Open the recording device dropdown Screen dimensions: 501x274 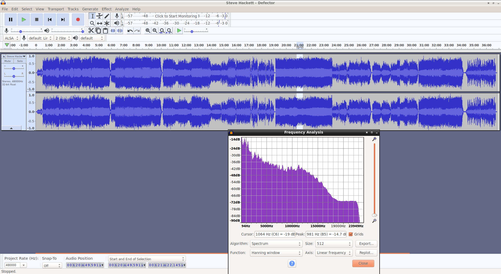coord(40,38)
